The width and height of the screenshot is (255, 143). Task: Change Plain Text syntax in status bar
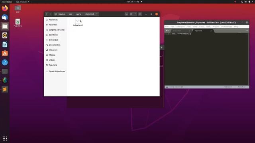[x=241, y=87]
